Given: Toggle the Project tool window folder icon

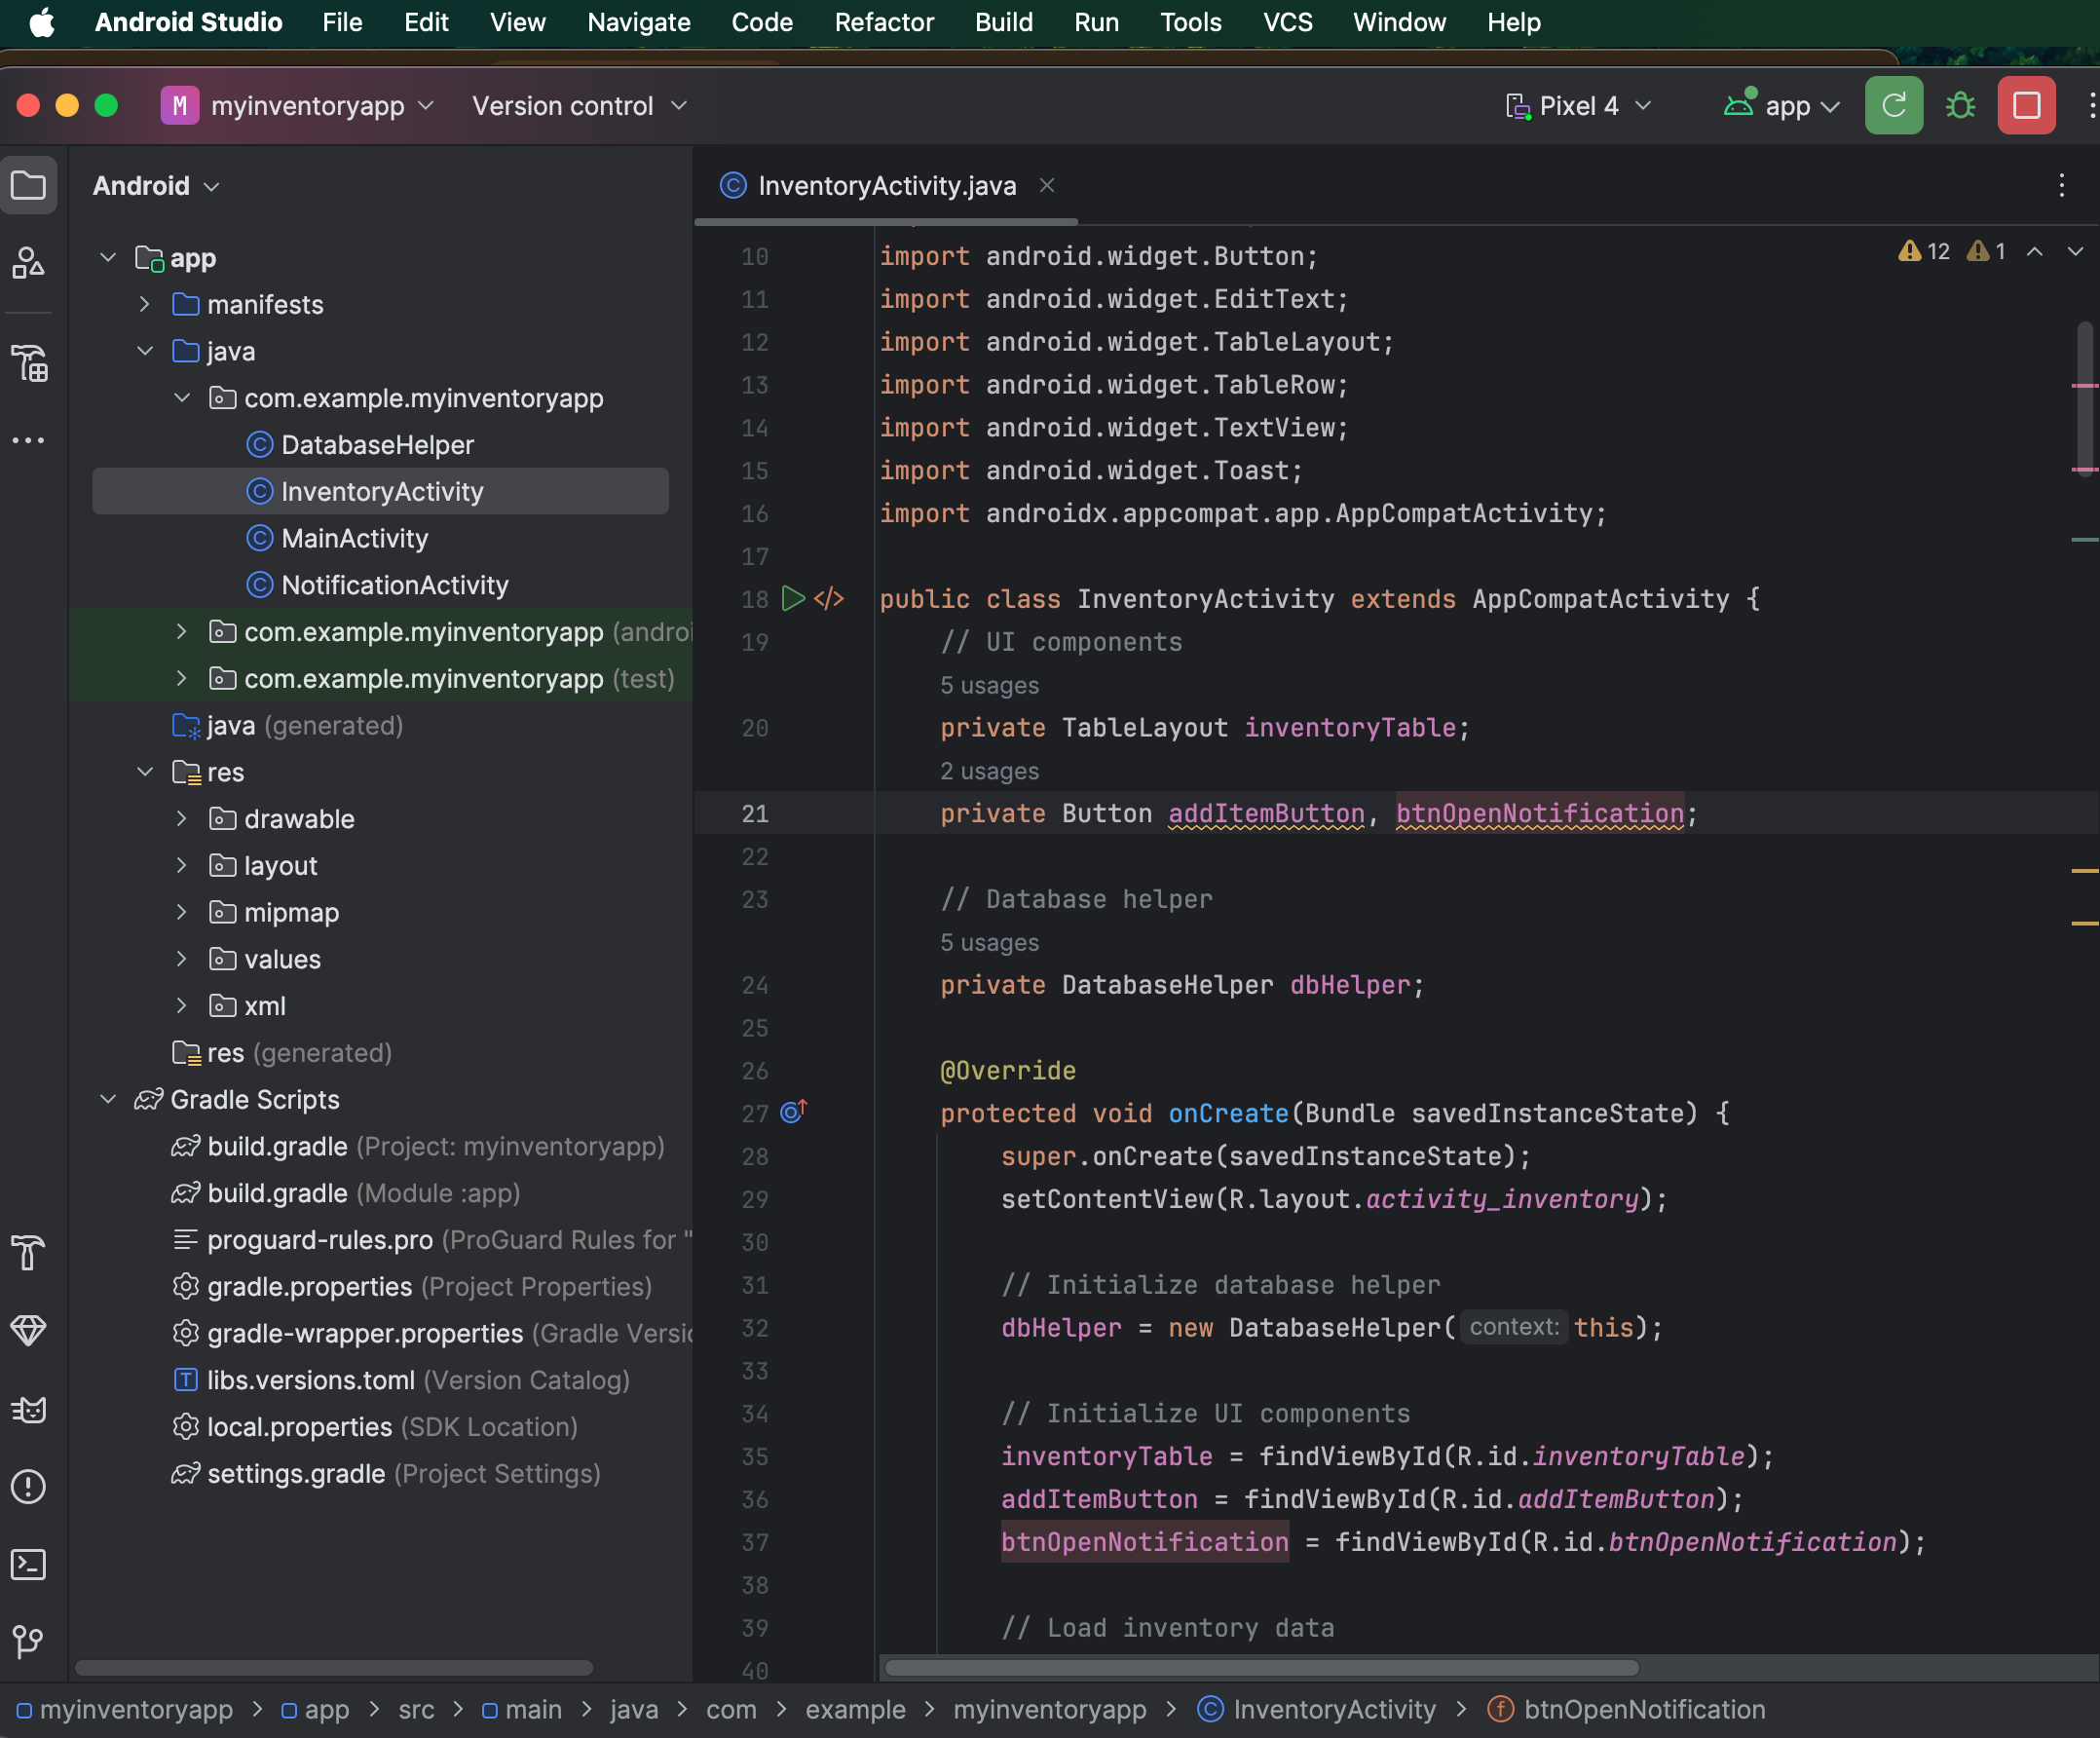Looking at the screenshot, I should pyautogui.click(x=28, y=186).
